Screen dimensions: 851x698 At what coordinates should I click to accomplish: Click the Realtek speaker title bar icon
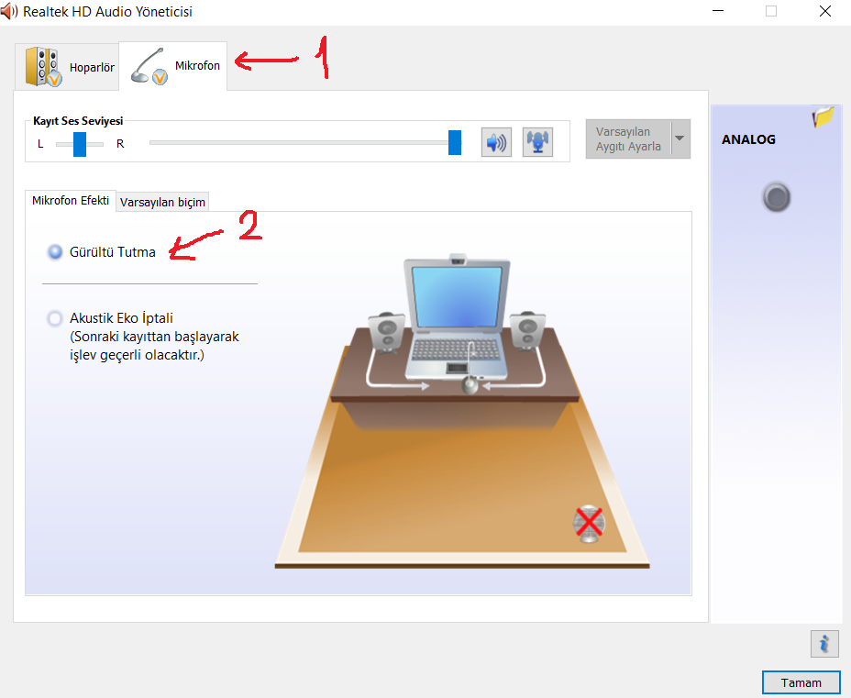click(8, 11)
